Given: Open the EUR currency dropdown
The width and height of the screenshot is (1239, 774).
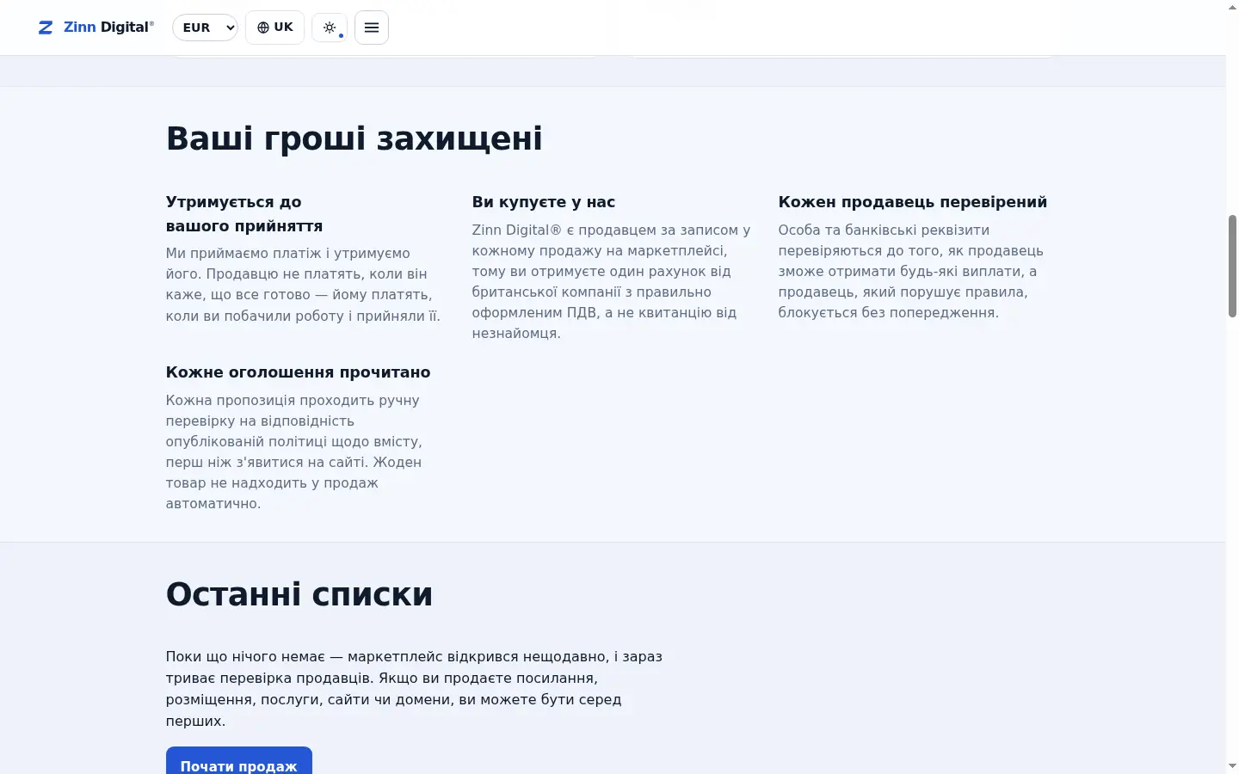Looking at the screenshot, I should click(205, 28).
